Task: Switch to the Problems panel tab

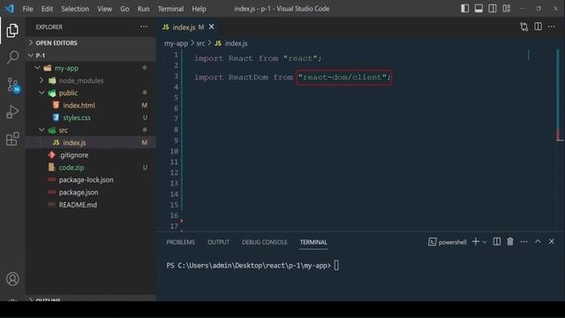Action: tap(180, 242)
